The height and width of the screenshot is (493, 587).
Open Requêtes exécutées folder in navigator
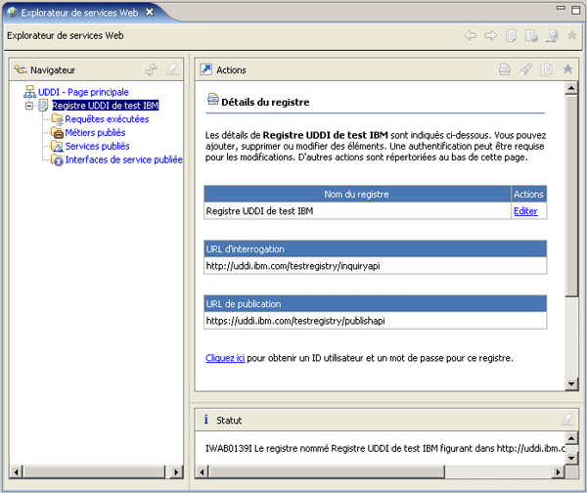(x=107, y=118)
